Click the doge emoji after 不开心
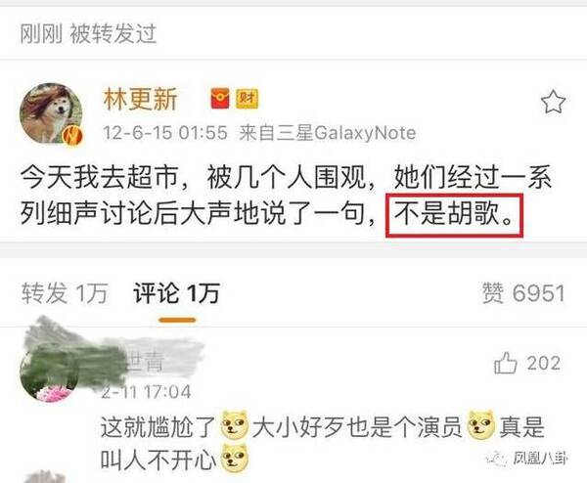Image resolution: width=587 pixels, height=483 pixels. [x=235, y=458]
